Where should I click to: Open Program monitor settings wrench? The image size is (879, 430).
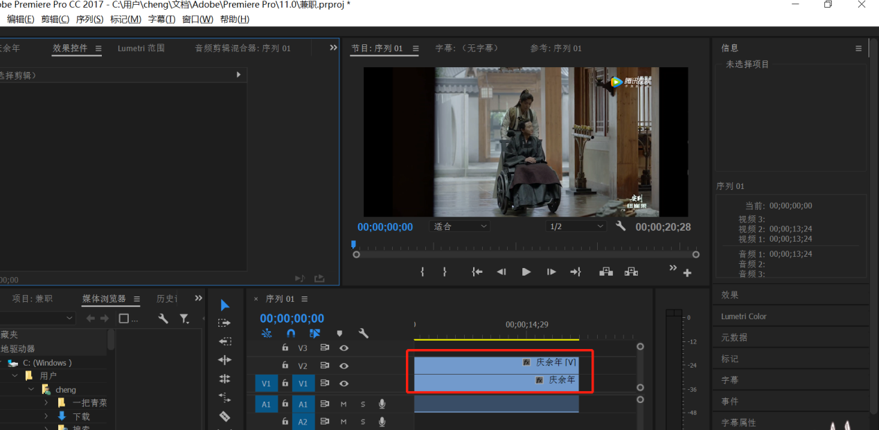click(x=621, y=226)
